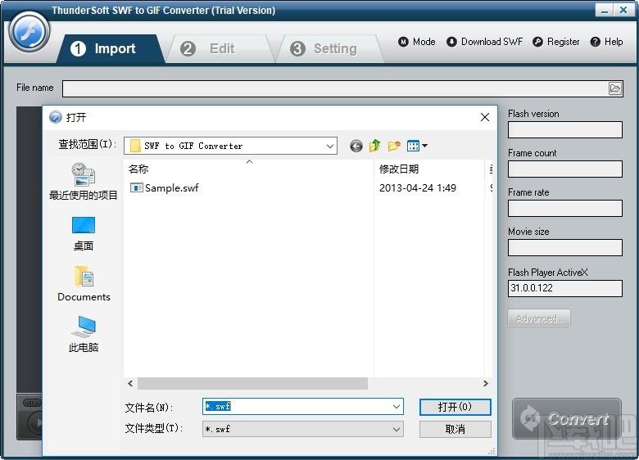Click the date 2013-04-24 1:49 cell
Image resolution: width=639 pixels, height=460 pixels.
point(417,187)
